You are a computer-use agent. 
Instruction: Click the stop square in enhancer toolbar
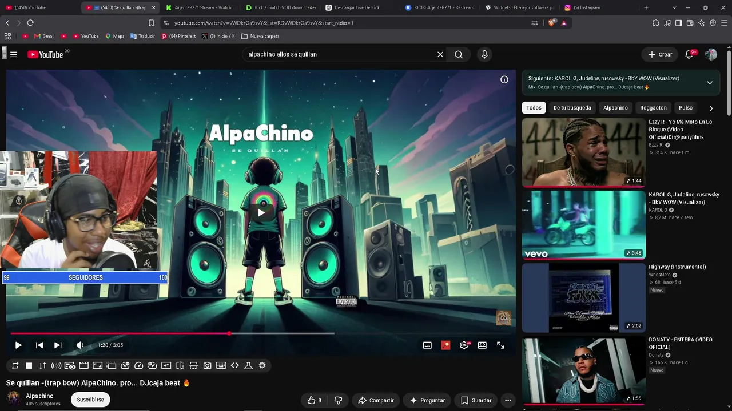(29, 366)
